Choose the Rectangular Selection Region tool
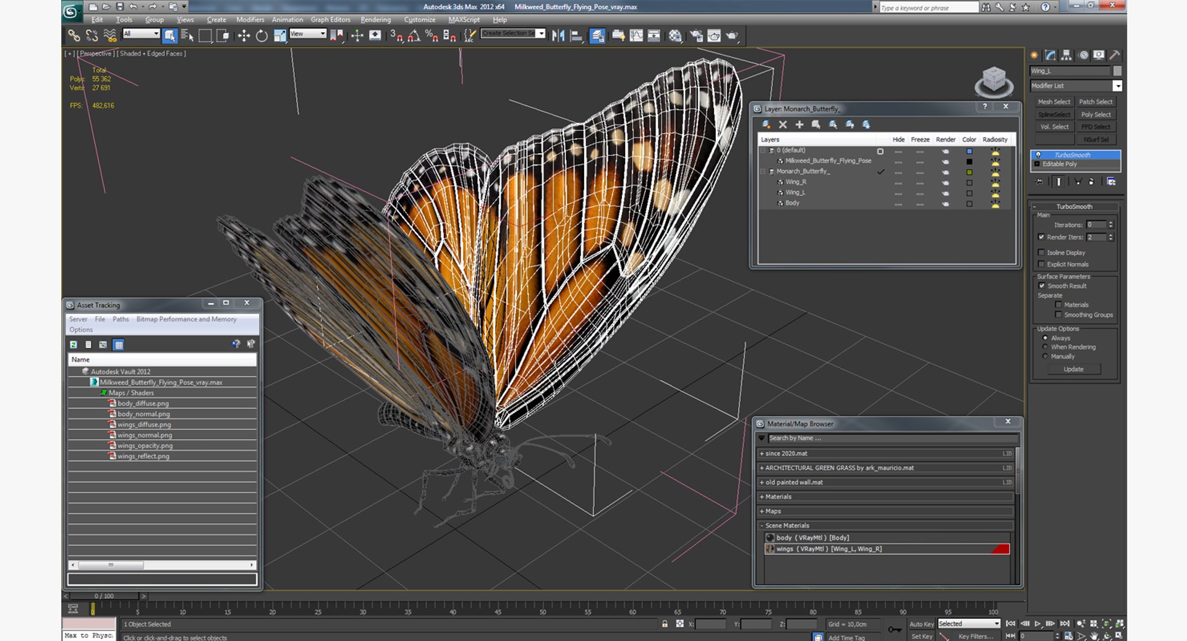The width and height of the screenshot is (1187, 641). [x=205, y=36]
